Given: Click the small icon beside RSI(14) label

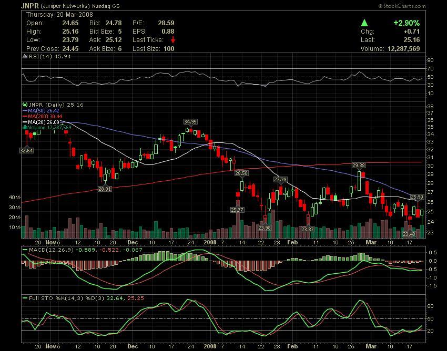Looking at the screenshot, I should click(25, 56).
